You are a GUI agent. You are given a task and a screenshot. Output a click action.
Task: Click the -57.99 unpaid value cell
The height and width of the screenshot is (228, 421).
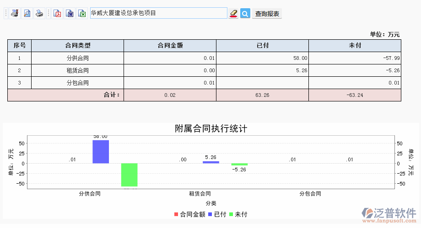355,58
